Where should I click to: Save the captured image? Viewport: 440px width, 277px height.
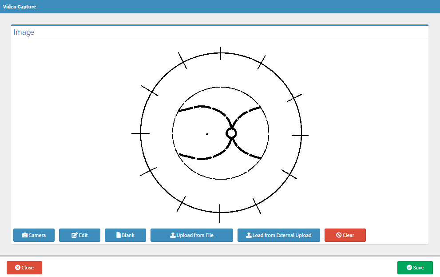[x=415, y=268]
